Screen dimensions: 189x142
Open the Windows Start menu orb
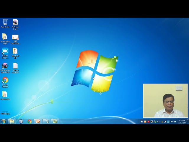[4, 122]
